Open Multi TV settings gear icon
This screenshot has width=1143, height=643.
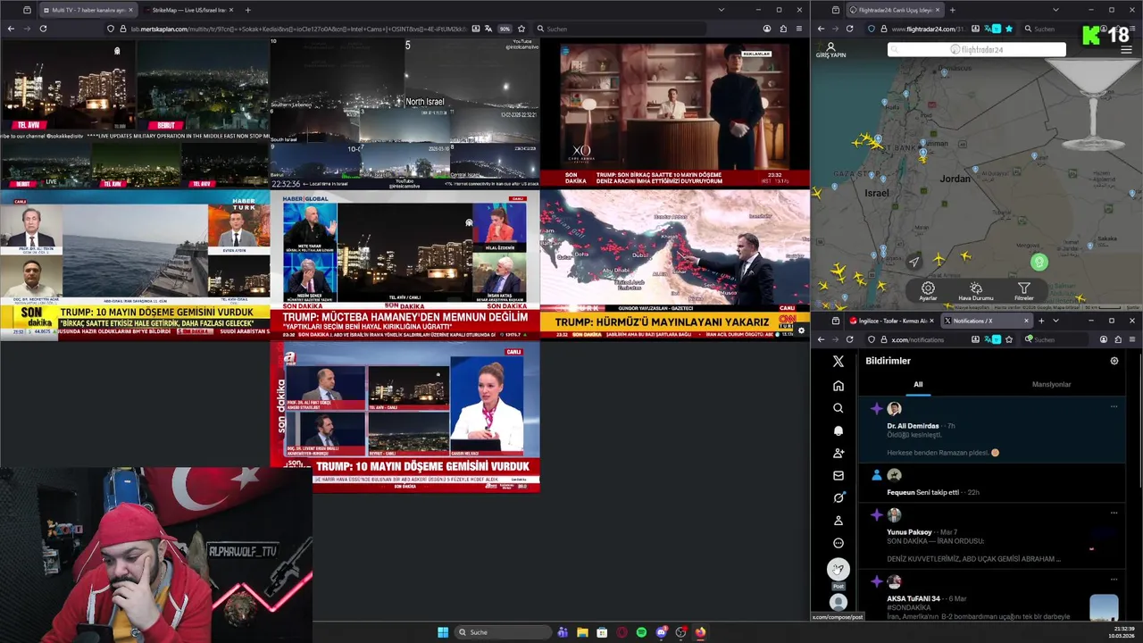pyautogui.click(x=801, y=331)
